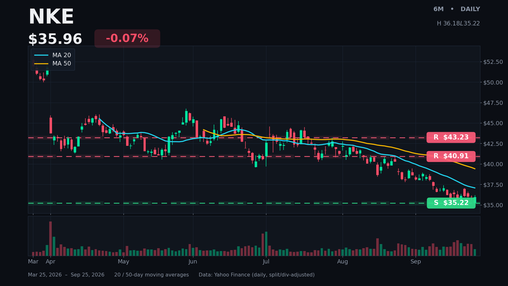Click the $37.50 price axis label
The height and width of the screenshot is (286, 508).
click(x=493, y=185)
